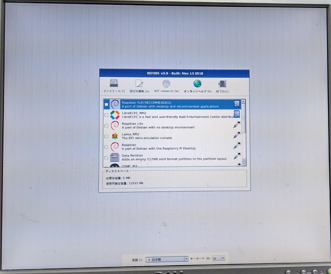331x274 pixels.
Task: Open the language dropdown showing 日本語
Action: click(x=167, y=259)
